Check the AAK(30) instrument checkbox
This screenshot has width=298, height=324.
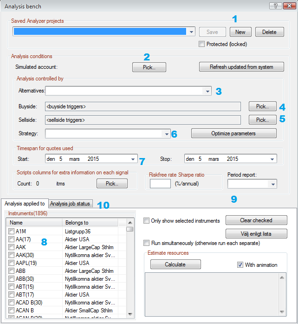(11, 255)
